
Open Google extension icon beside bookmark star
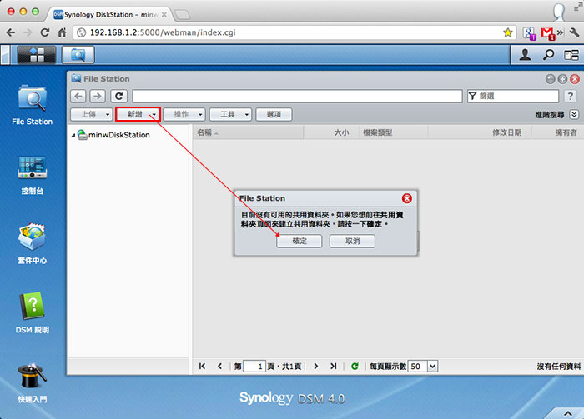click(x=529, y=33)
